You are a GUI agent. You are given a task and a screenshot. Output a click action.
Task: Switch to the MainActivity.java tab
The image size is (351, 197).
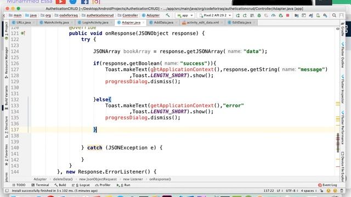tap(56, 22)
